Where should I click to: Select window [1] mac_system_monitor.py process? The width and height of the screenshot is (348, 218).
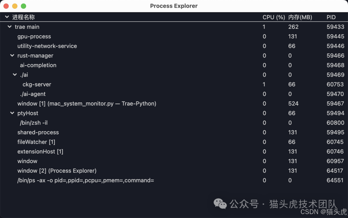pos(87,104)
